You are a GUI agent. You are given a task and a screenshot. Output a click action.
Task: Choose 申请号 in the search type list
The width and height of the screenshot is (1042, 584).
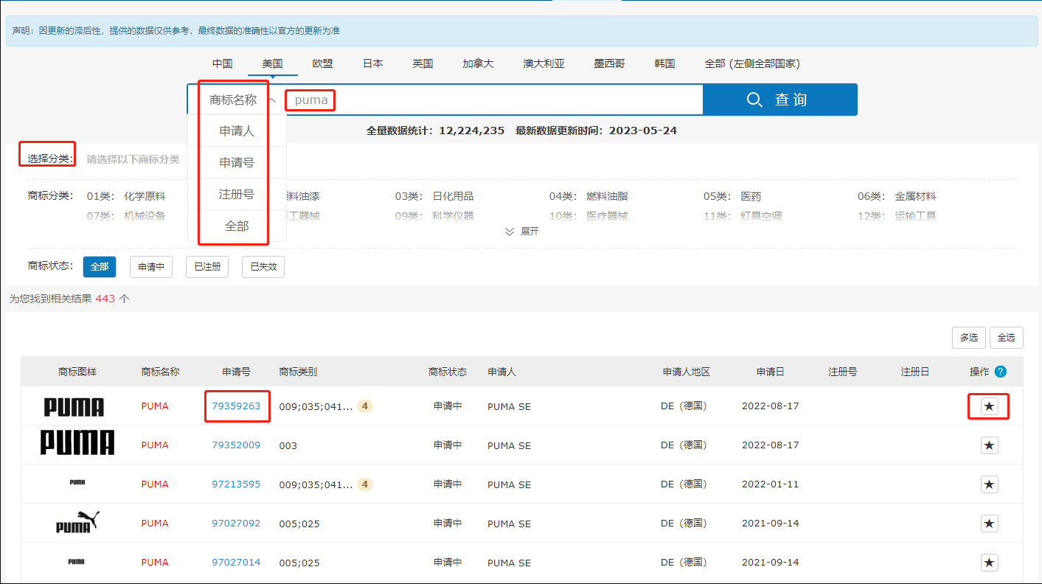[237, 162]
